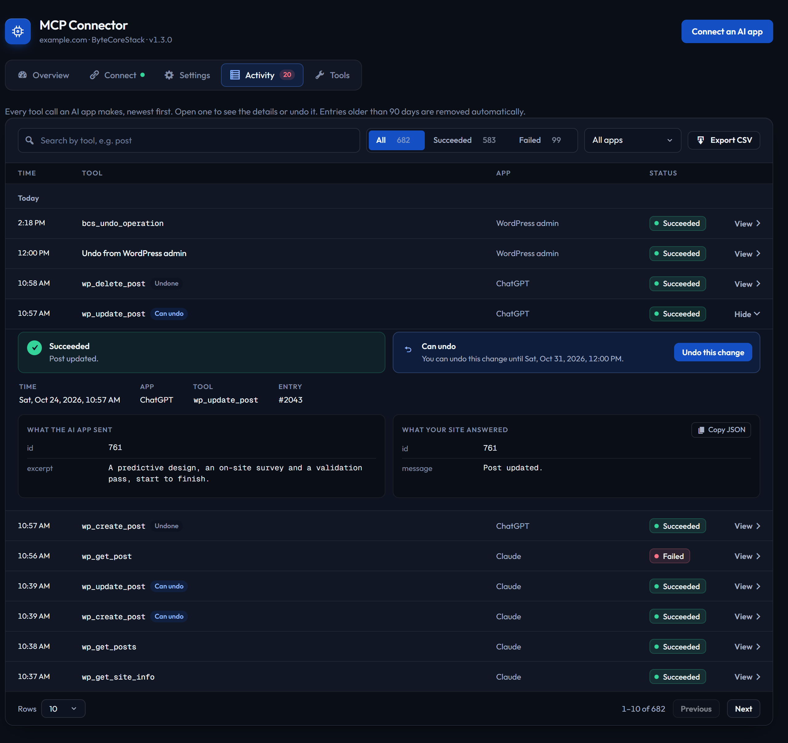Click the Connect tab link icon

click(94, 75)
